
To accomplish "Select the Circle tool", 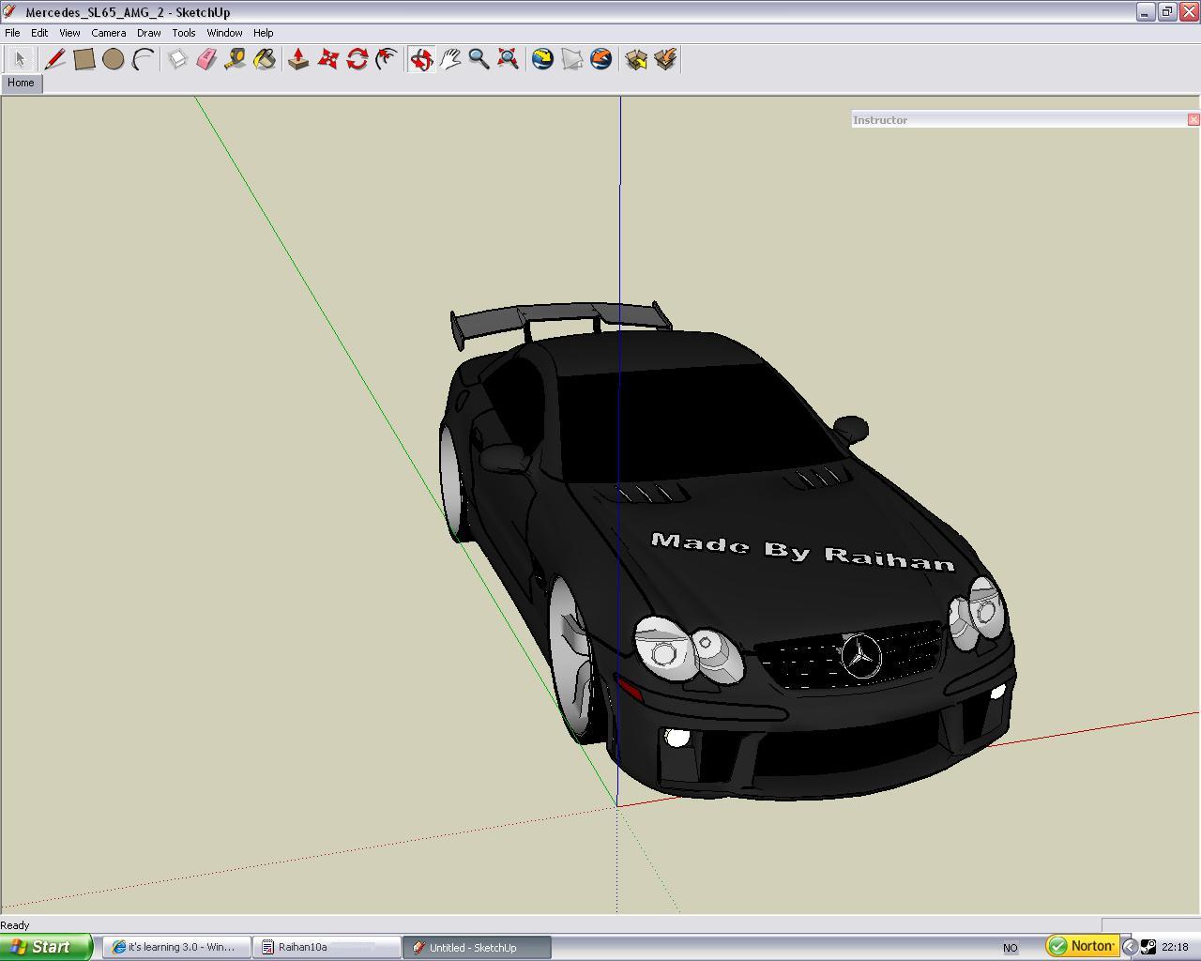I will click(114, 59).
